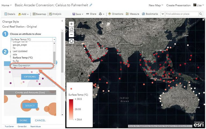Click the attribute list scrollbar thumb
Screen dimensions: 206x129
[x=54, y=57]
